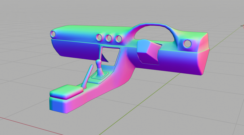Click the gear shift knob
244x135 pixels.
99,63
